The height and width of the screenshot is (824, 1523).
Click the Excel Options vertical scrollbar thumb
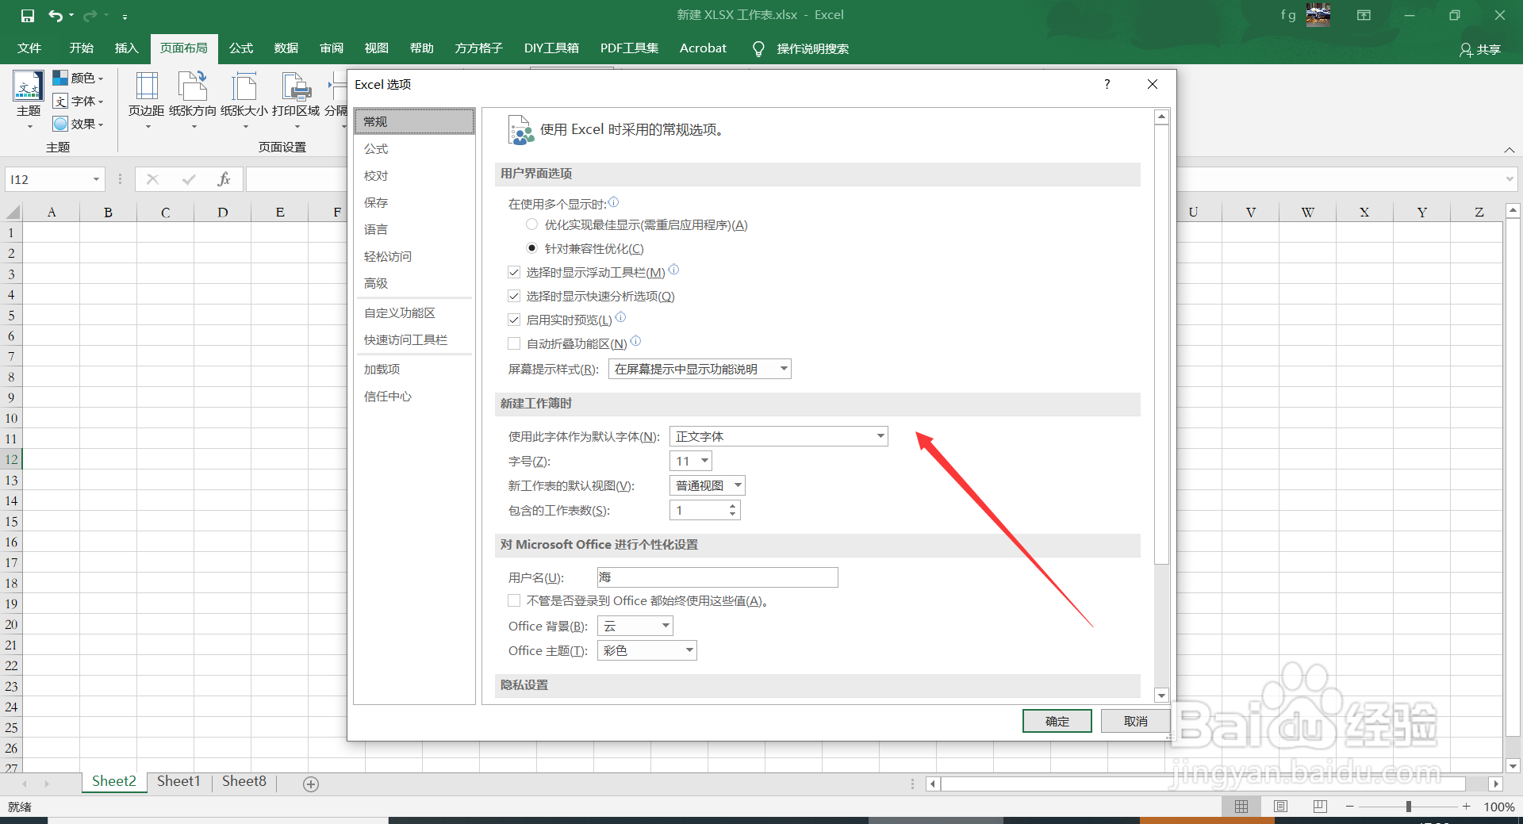1161,345
